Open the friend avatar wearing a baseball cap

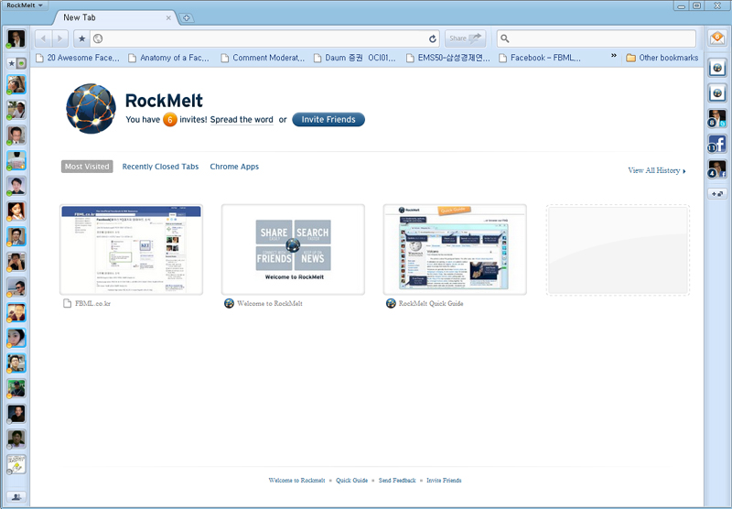point(16,388)
